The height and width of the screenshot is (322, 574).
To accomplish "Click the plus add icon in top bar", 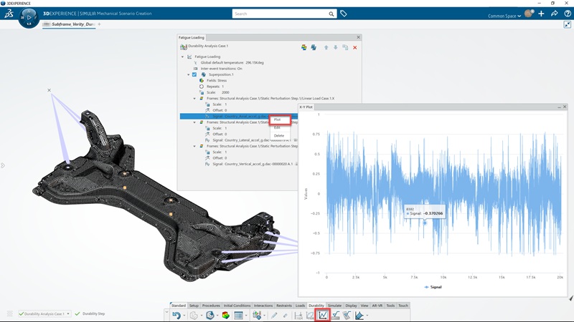I will pos(541,14).
